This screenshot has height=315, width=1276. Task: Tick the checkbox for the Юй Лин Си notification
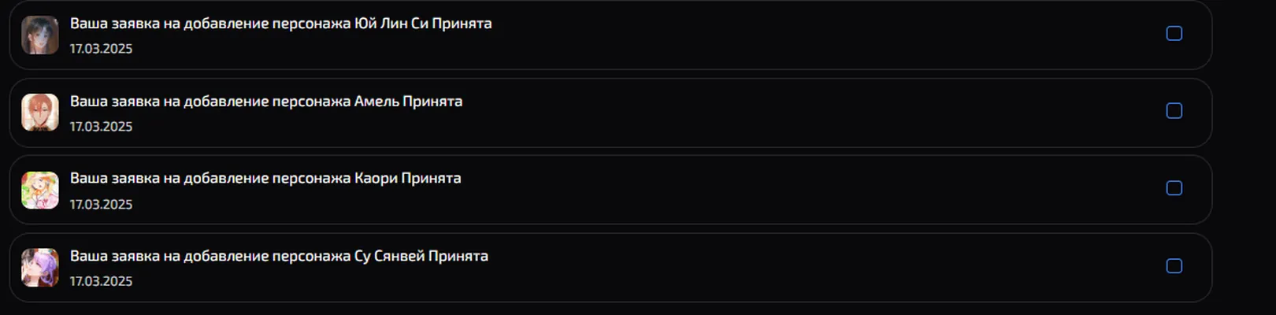pyautogui.click(x=1174, y=33)
